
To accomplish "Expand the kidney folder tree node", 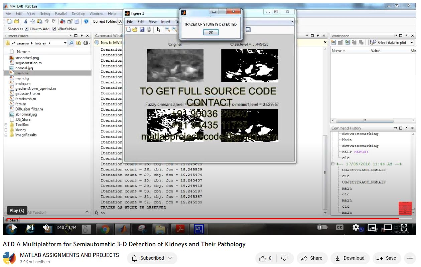I will pos(6,130).
